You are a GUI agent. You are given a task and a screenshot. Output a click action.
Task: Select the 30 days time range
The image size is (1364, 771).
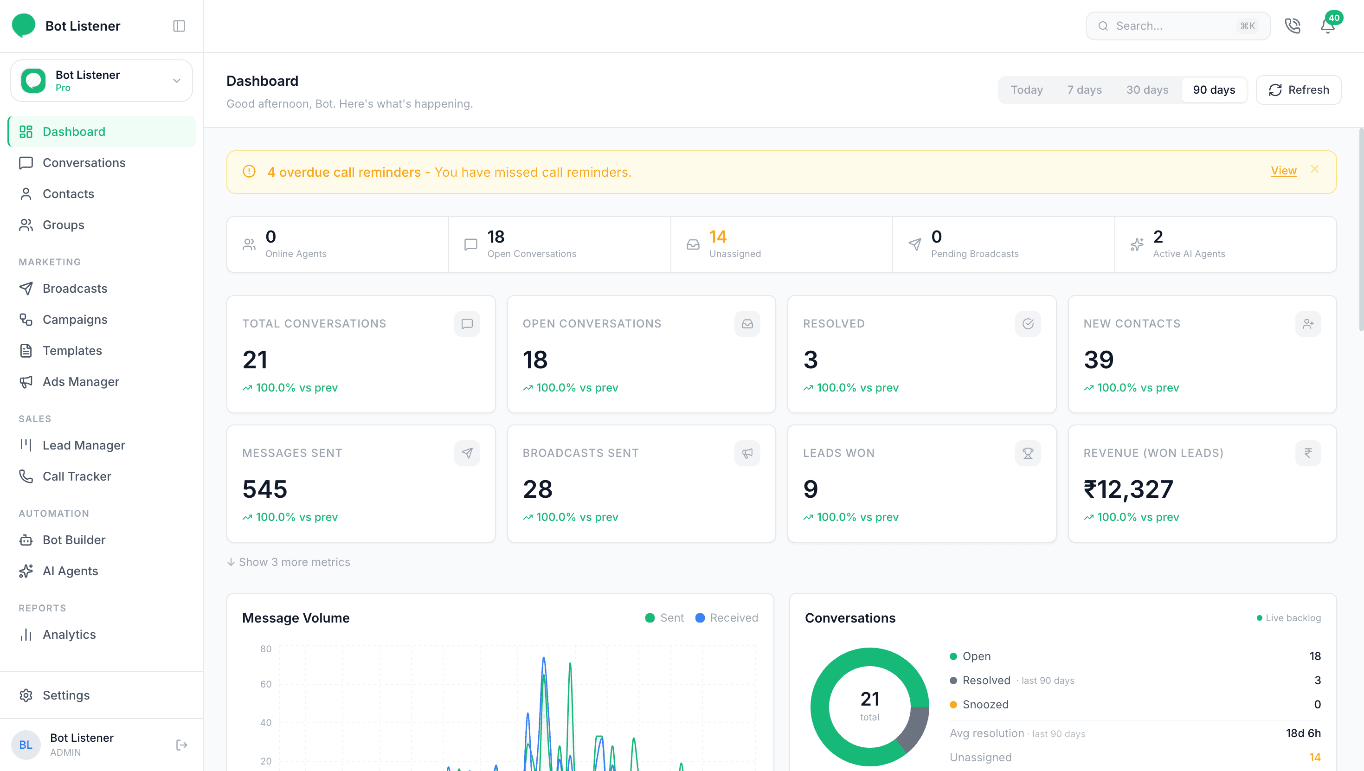pos(1147,90)
